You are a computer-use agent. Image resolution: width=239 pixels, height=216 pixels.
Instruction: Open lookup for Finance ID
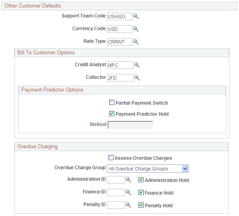click(x=128, y=192)
